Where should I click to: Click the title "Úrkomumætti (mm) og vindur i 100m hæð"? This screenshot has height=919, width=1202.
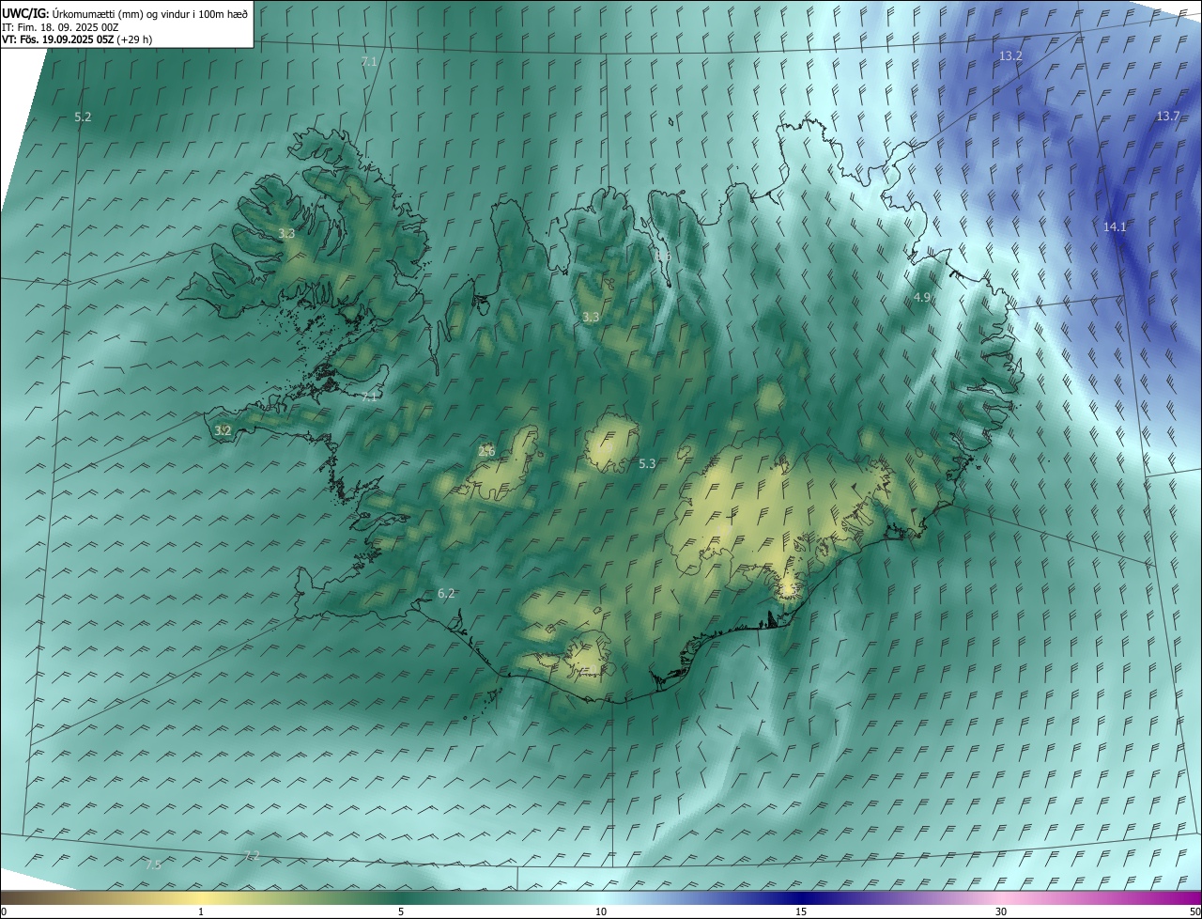[150, 13]
